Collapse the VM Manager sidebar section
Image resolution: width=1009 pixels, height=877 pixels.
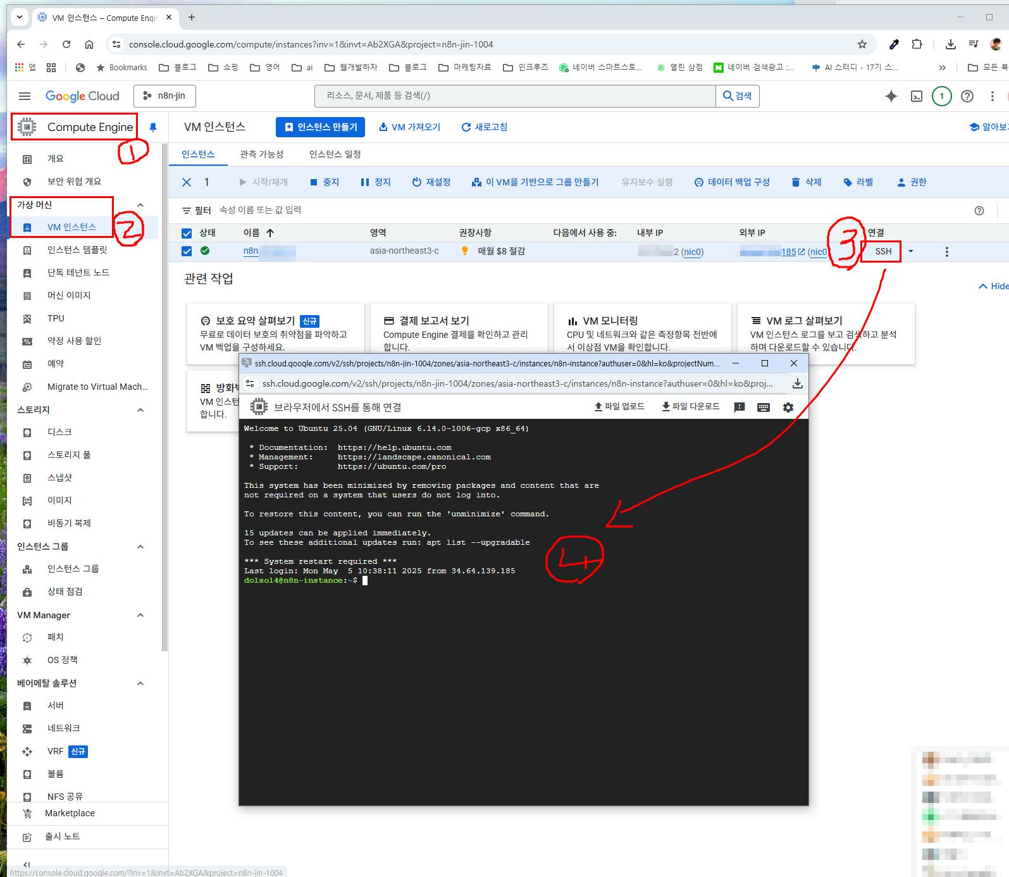coord(140,615)
